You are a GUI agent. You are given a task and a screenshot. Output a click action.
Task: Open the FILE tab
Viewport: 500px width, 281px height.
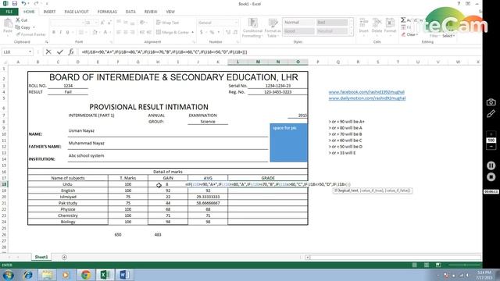(9, 12)
